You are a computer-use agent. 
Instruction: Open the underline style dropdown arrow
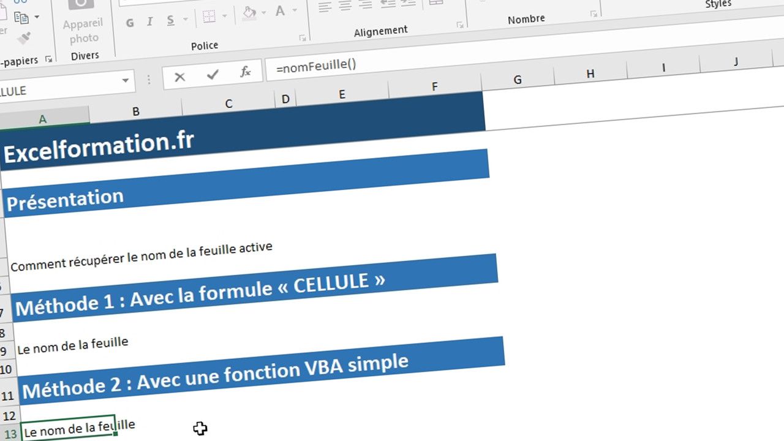click(184, 20)
